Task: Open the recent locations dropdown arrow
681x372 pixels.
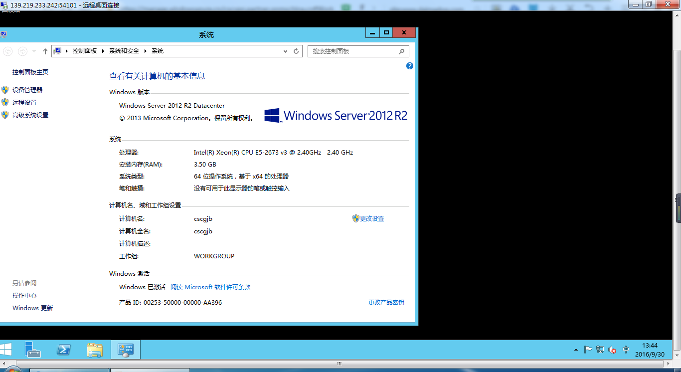Action: pos(34,51)
